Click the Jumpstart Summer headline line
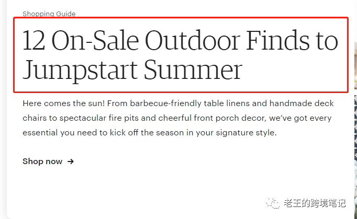The height and width of the screenshot is (219, 357). click(132, 70)
